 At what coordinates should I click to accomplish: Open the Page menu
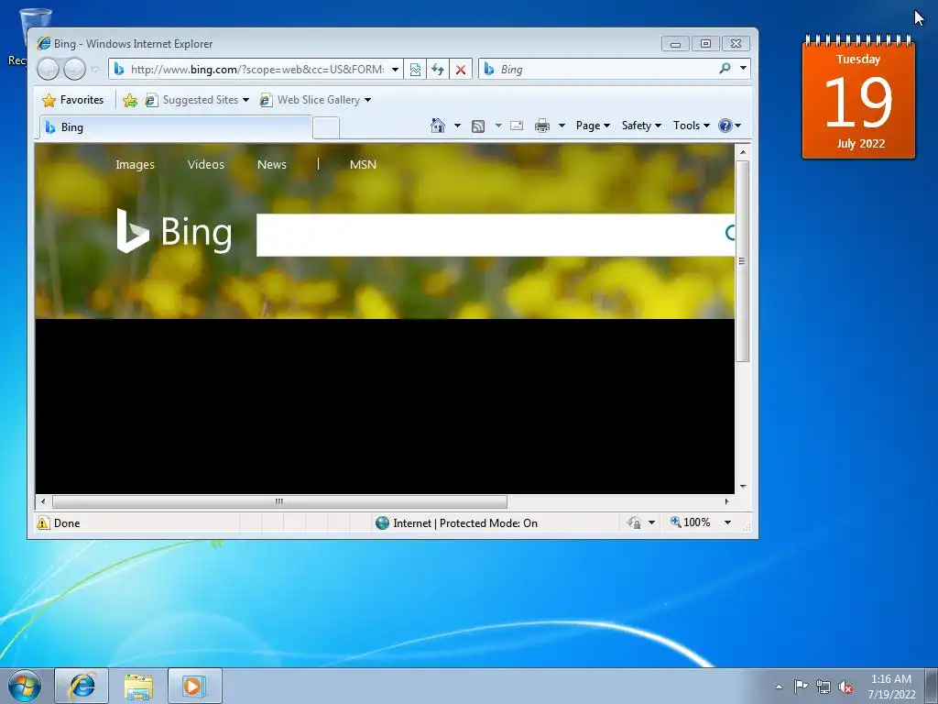[593, 126]
